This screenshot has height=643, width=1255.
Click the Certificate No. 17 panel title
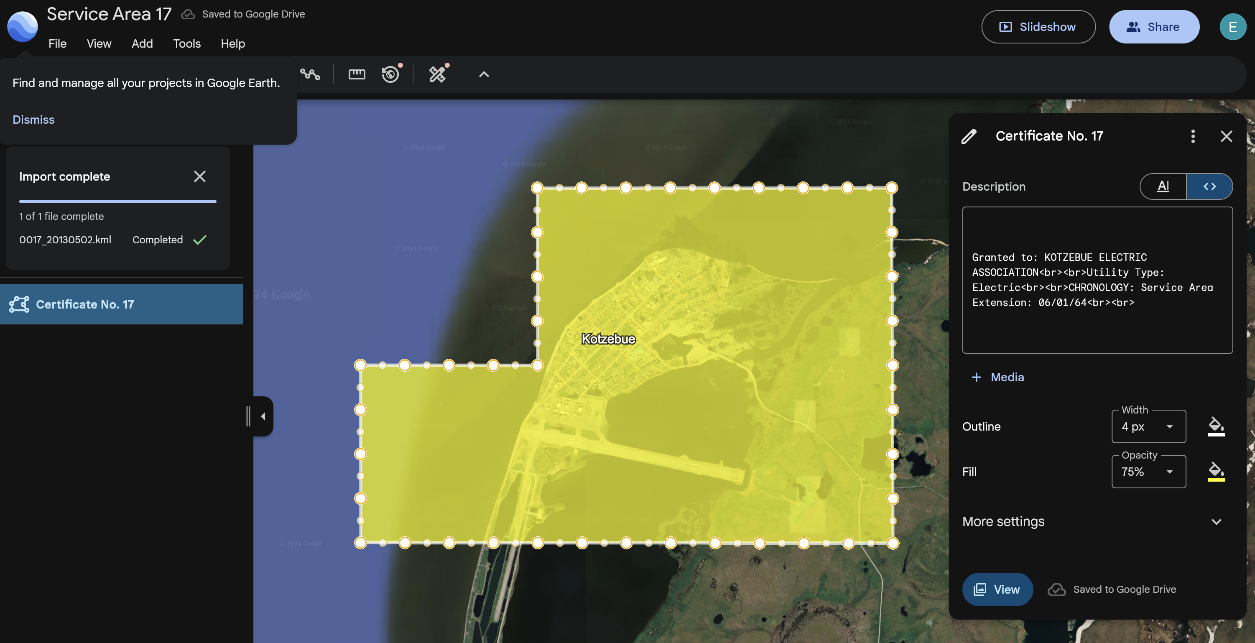pyautogui.click(x=1049, y=136)
